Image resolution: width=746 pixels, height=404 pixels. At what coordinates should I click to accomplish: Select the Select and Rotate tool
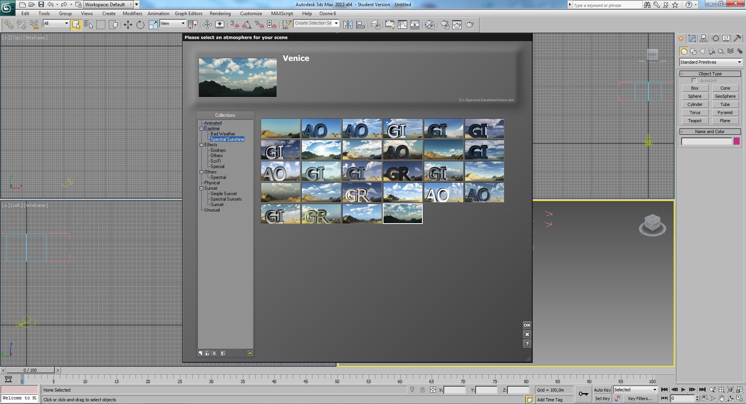pyautogui.click(x=140, y=25)
